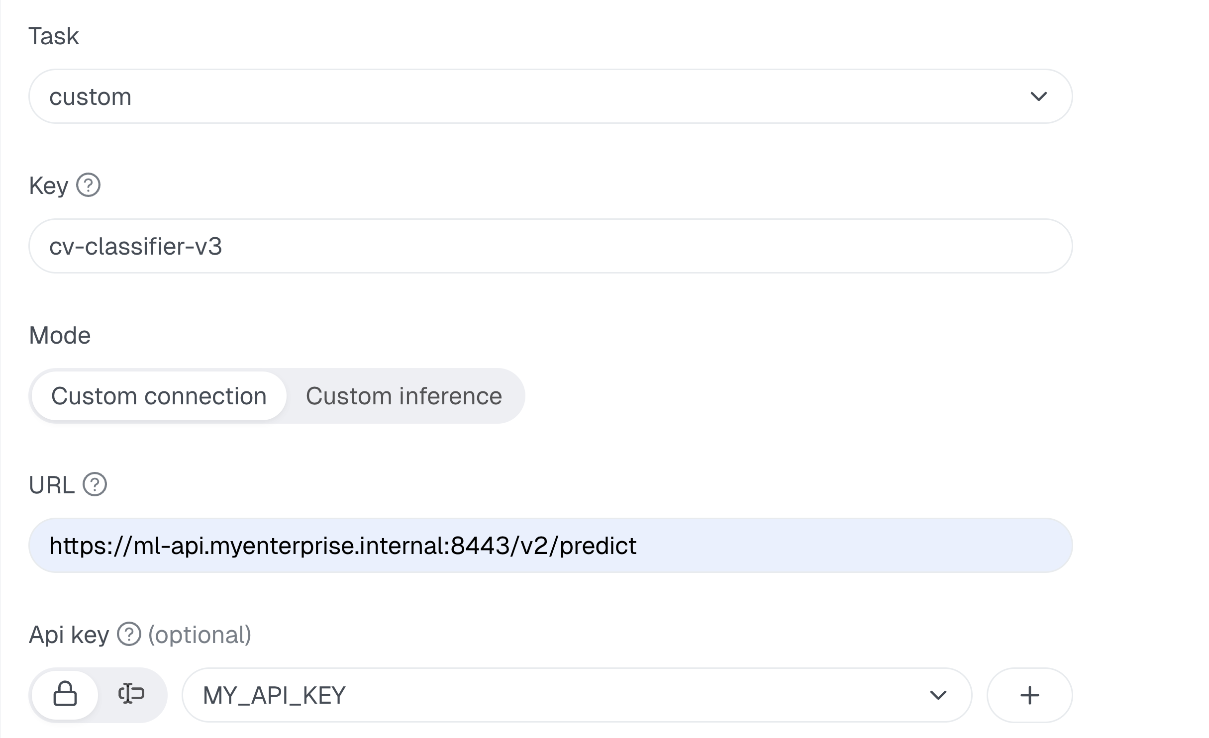Click the (optional) text beside Api key
Viewport: 1209px width, 738px height.
(200, 635)
